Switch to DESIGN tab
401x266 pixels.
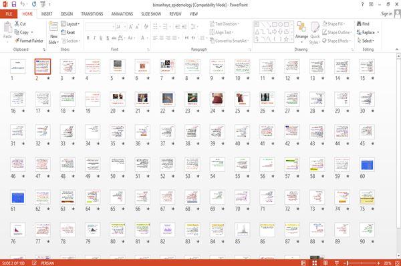(x=67, y=14)
